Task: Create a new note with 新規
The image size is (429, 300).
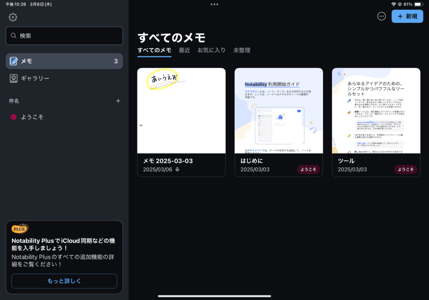Action: click(x=407, y=16)
